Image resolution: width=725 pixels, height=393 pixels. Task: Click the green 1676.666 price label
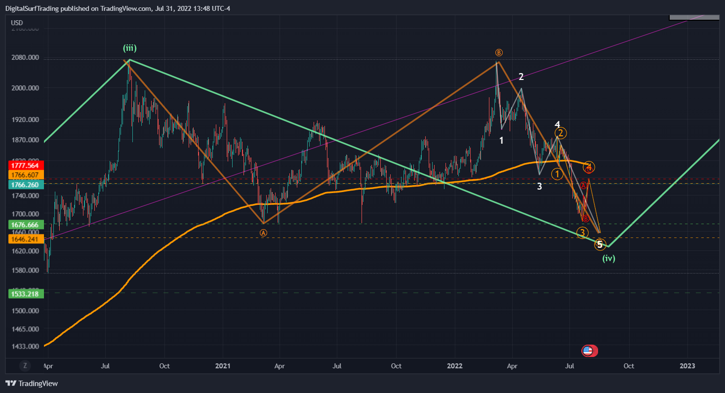[26, 225]
